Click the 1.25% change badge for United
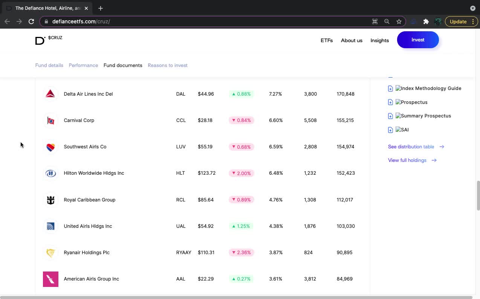 [242, 226]
